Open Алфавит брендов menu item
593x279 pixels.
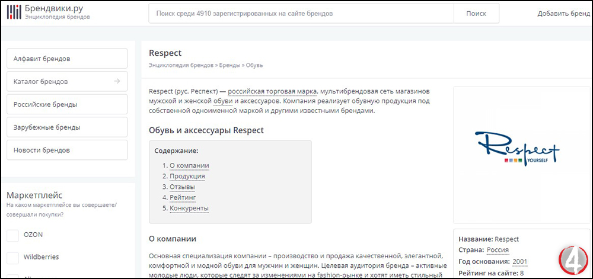(67, 59)
